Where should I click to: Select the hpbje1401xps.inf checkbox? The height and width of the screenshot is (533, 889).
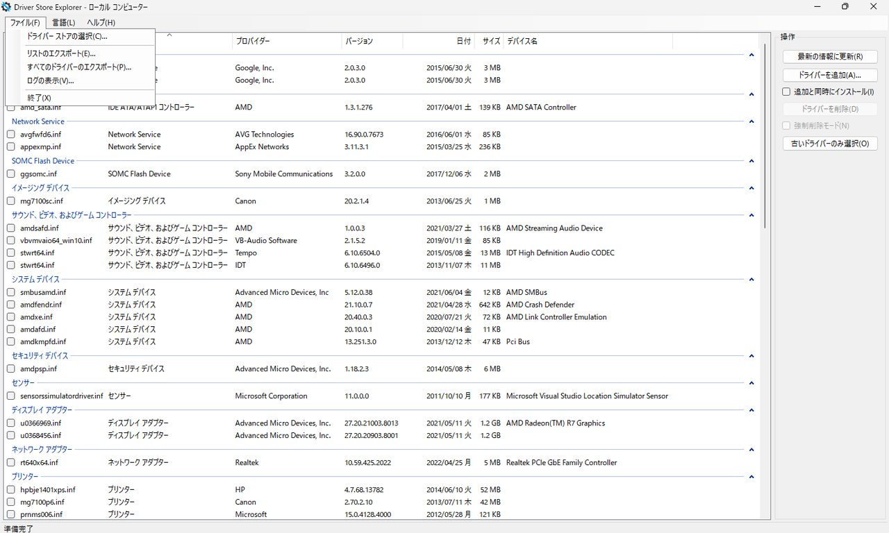tap(11, 490)
